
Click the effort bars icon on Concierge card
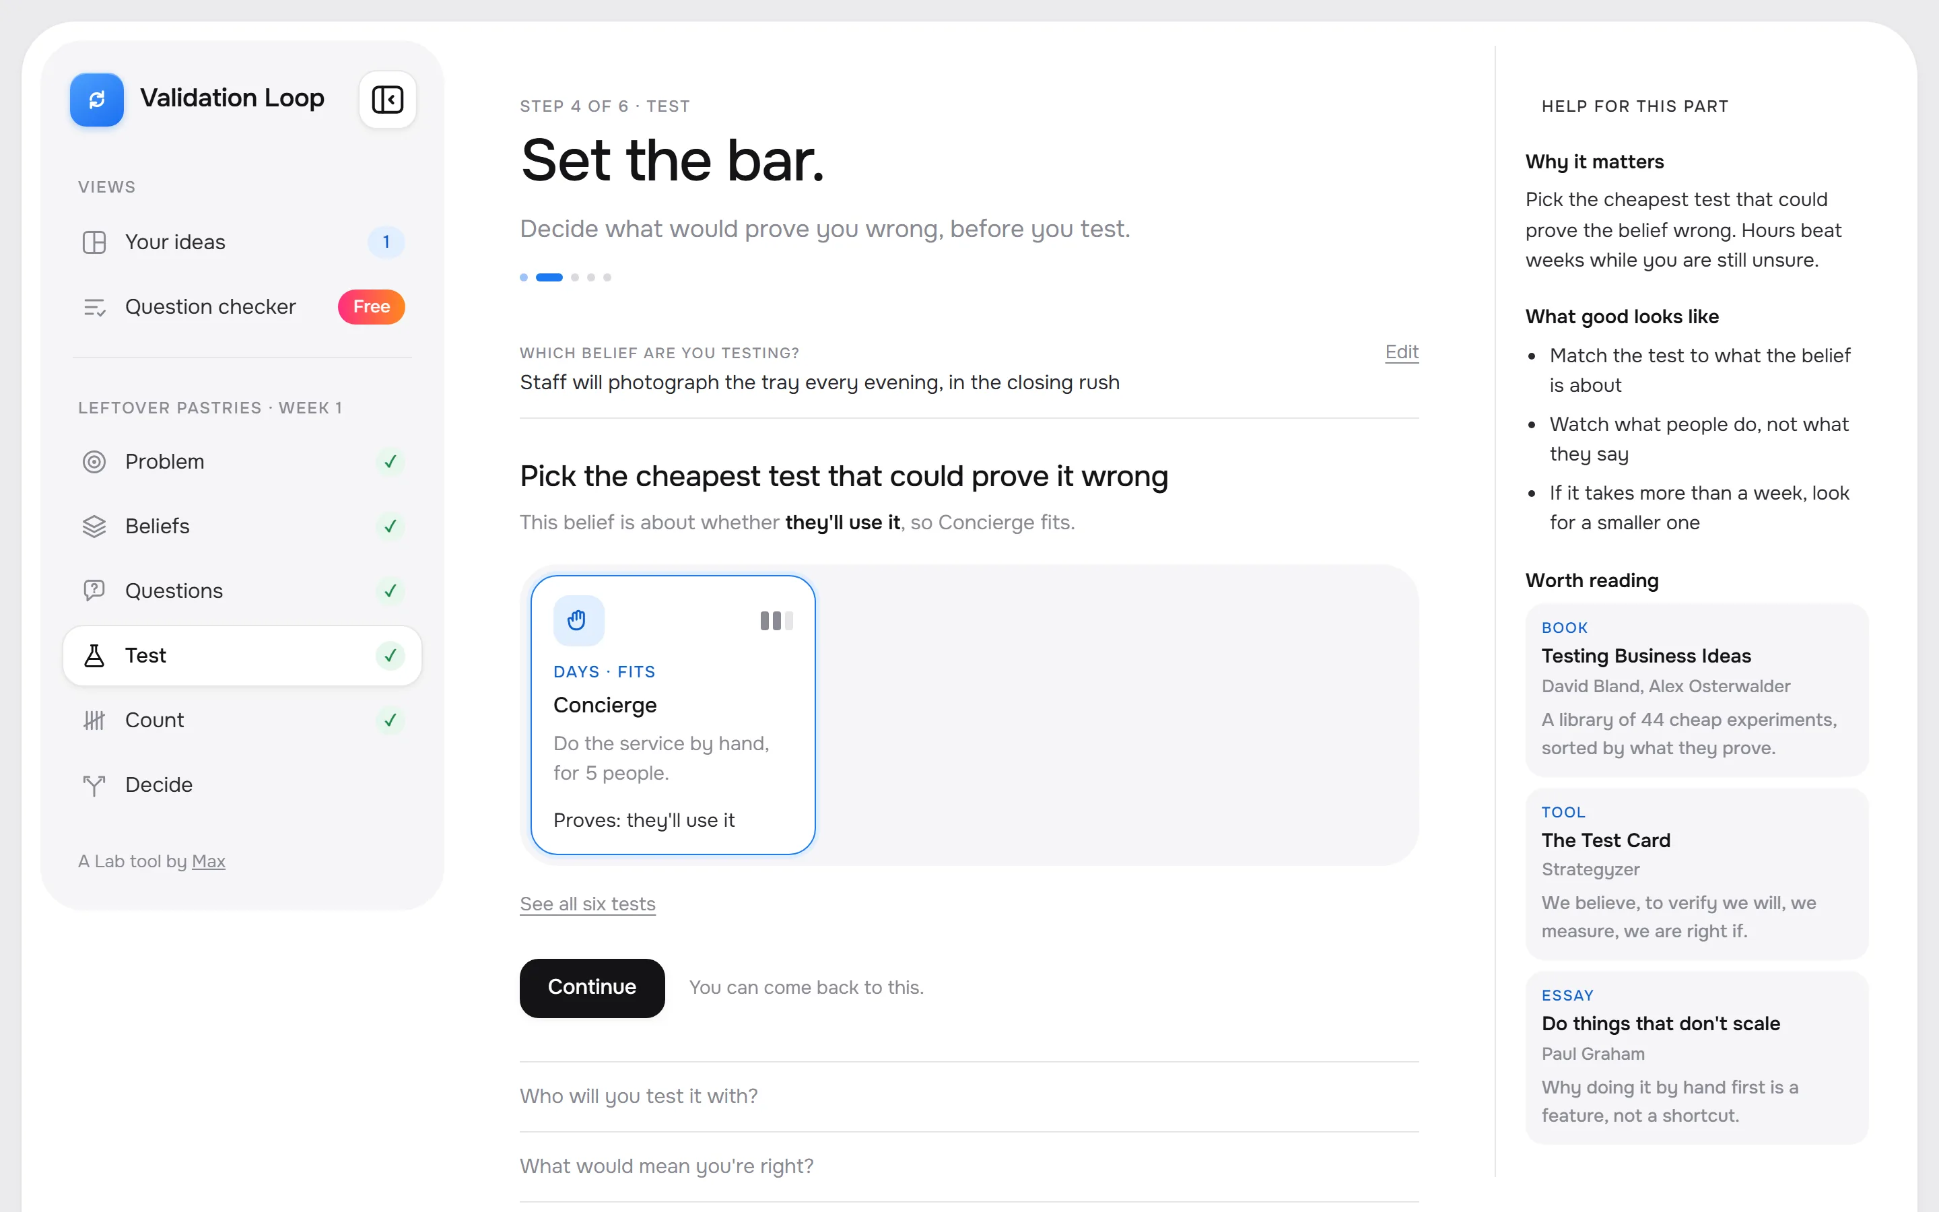click(776, 620)
